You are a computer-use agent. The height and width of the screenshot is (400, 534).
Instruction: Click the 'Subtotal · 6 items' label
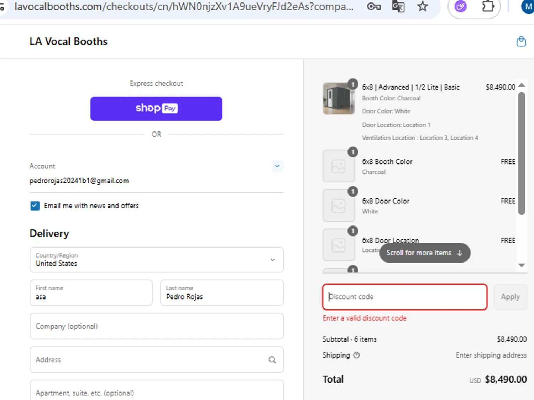[350, 339]
